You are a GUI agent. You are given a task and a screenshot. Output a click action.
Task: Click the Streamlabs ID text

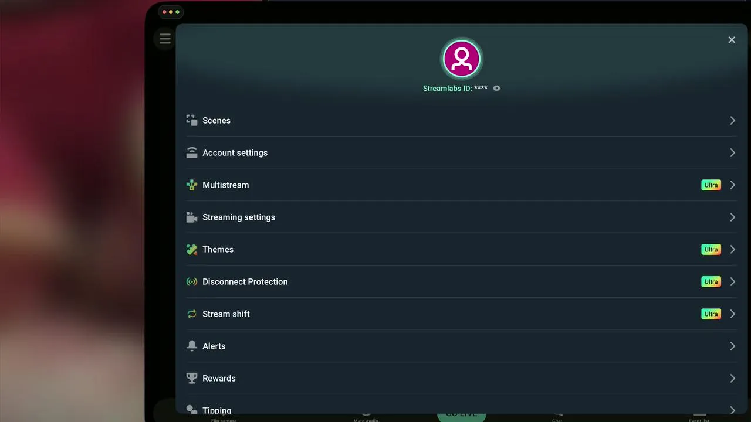455,89
